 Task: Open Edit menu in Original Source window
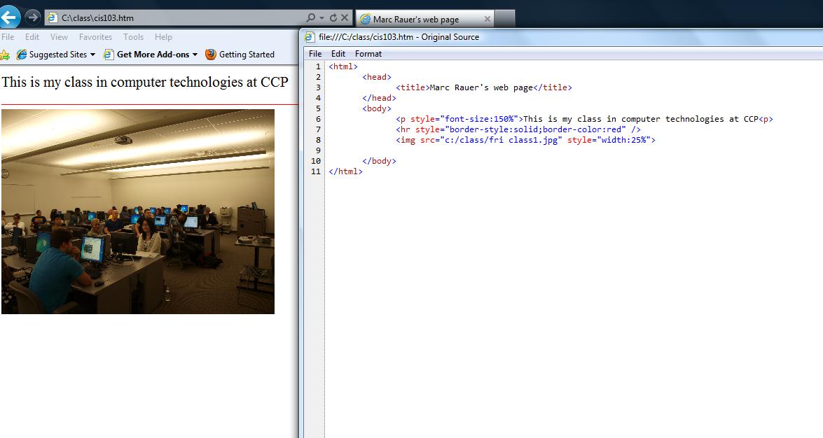pos(338,53)
